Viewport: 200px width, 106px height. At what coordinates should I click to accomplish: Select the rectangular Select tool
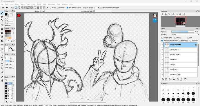pyautogui.click(x=2, y=45)
